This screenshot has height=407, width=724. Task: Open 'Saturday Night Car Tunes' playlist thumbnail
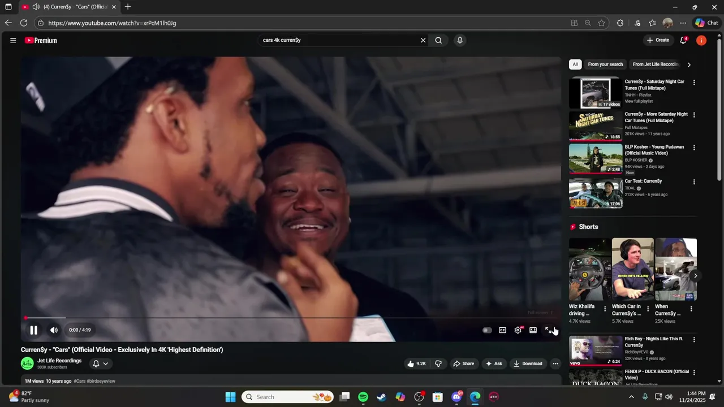pyautogui.click(x=596, y=93)
